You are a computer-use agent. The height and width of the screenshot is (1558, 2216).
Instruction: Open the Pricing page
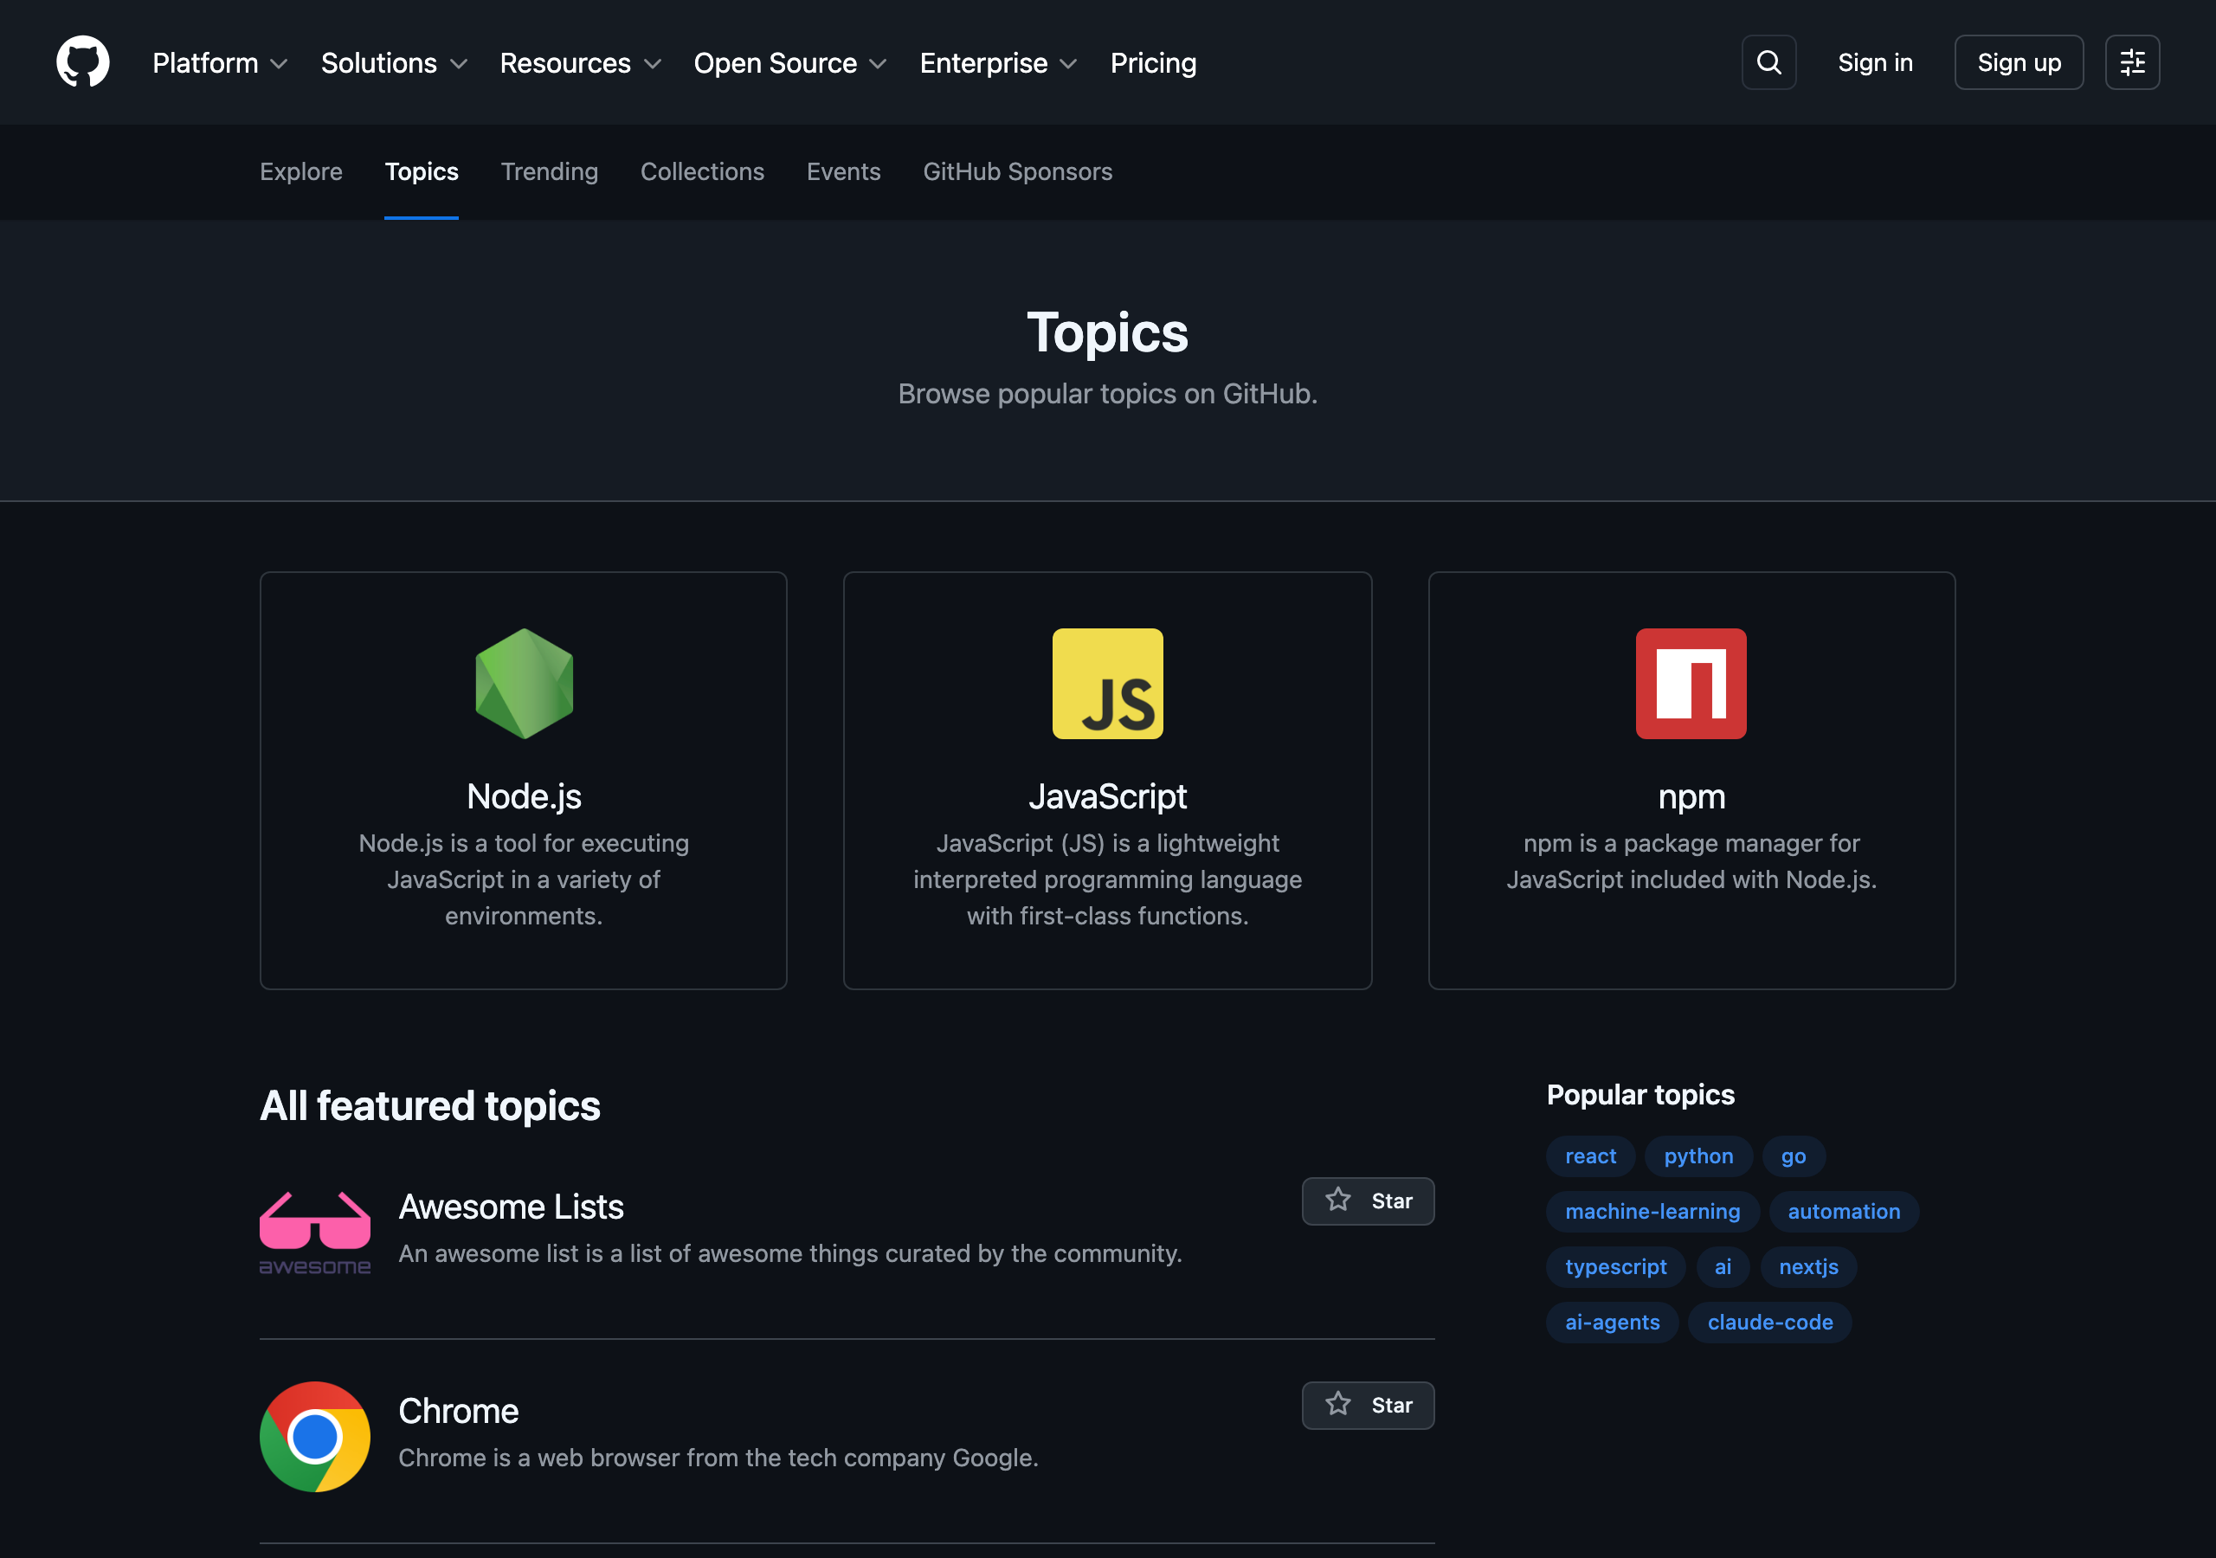1153,62
